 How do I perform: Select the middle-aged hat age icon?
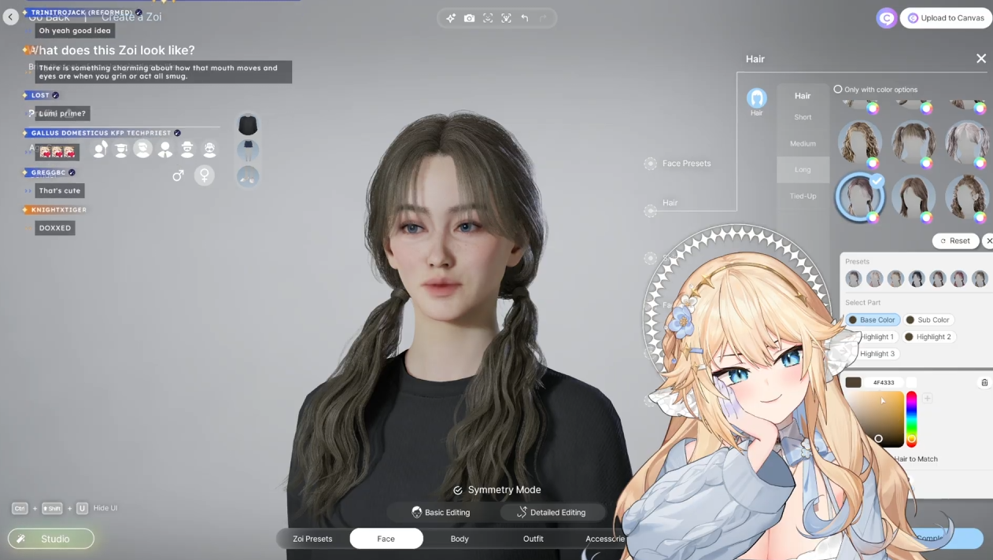[187, 149]
